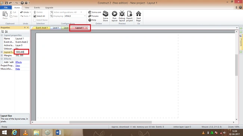Expand the Layout Size property

[2, 52]
